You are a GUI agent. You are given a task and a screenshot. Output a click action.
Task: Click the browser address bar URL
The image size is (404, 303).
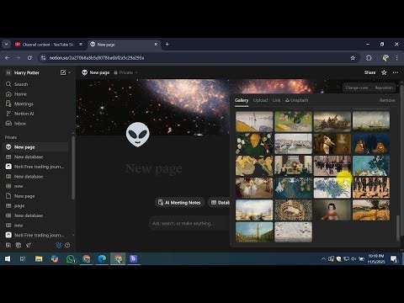[x=97, y=58]
